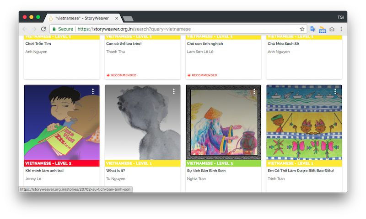Viewport: 366px width, 219px height.
Task: Click the extension icon showing 999 badge
Action: pos(323,30)
